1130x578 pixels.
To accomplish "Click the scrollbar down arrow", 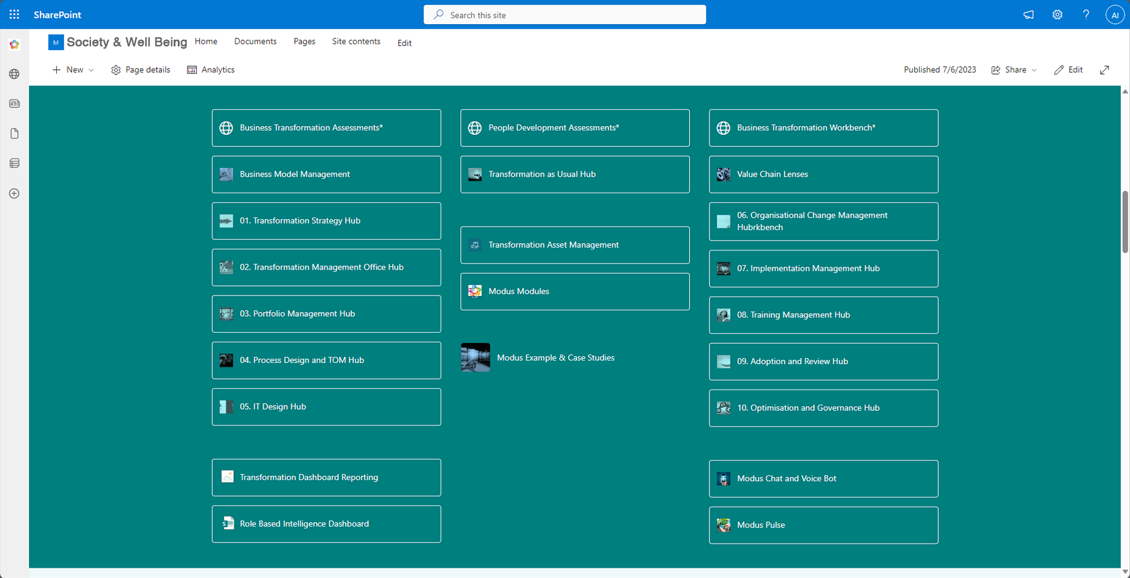I will tap(1125, 572).
